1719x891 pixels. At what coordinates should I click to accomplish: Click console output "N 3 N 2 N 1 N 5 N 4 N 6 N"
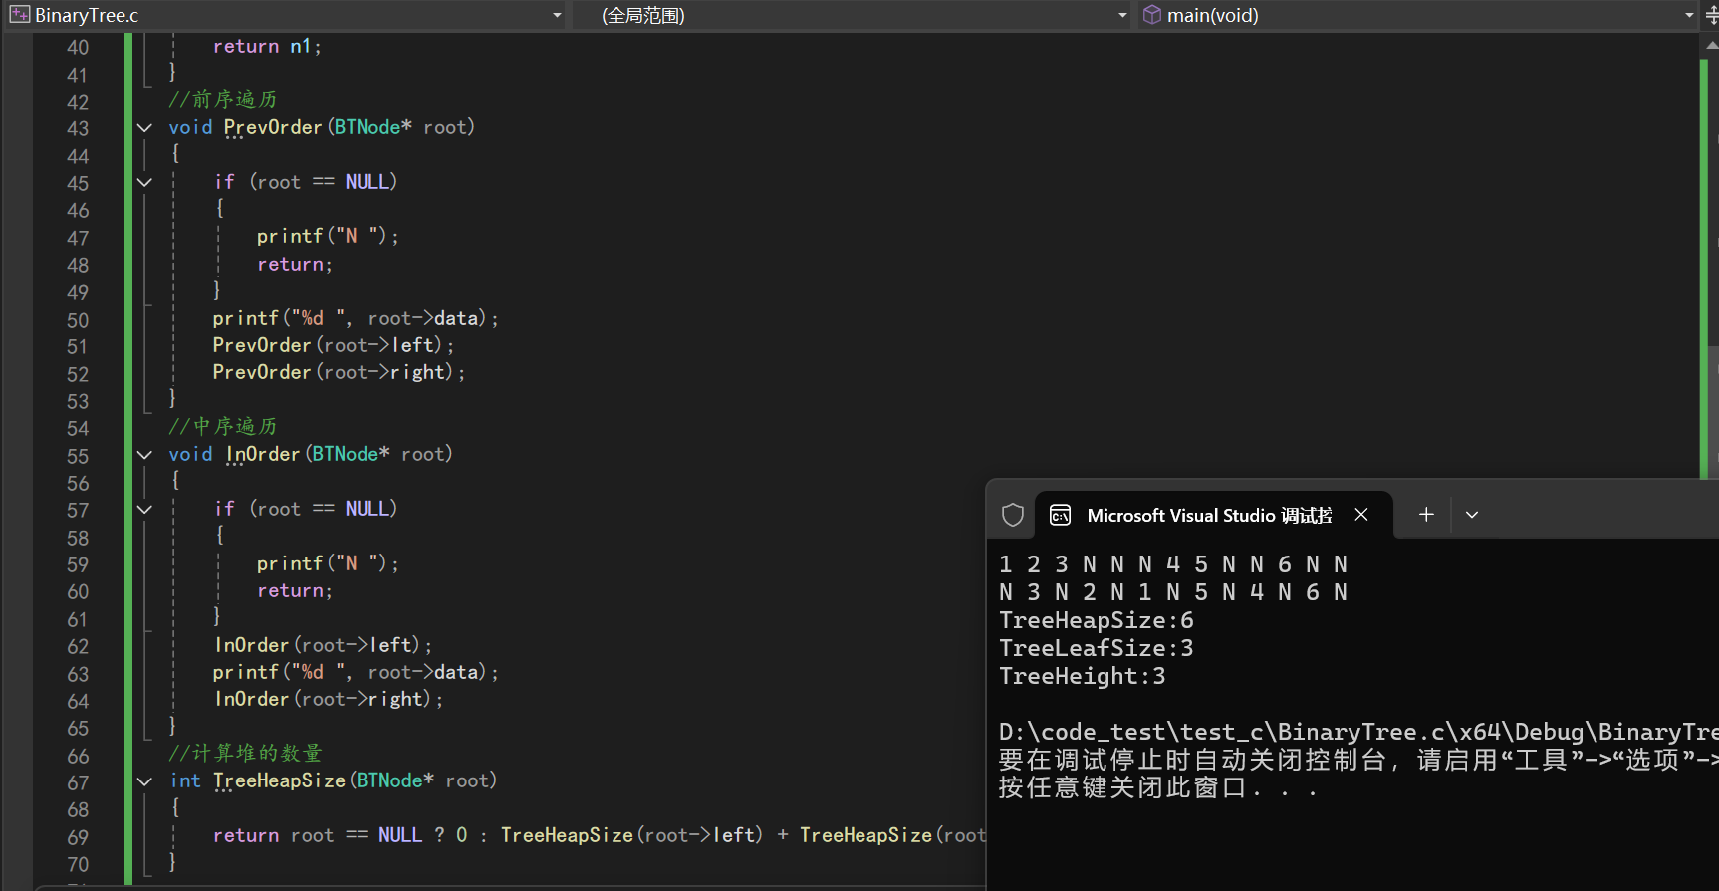[1173, 592]
